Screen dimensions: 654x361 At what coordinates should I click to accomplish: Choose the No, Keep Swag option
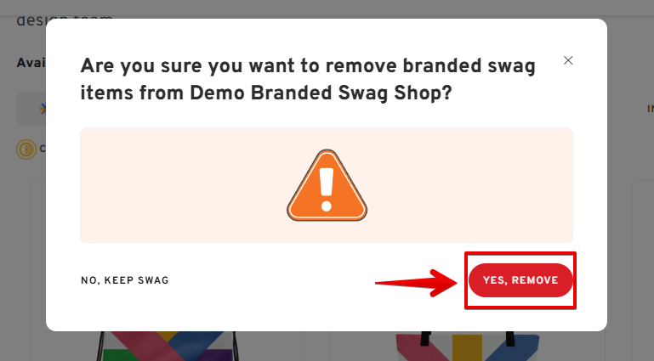[125, 280]
